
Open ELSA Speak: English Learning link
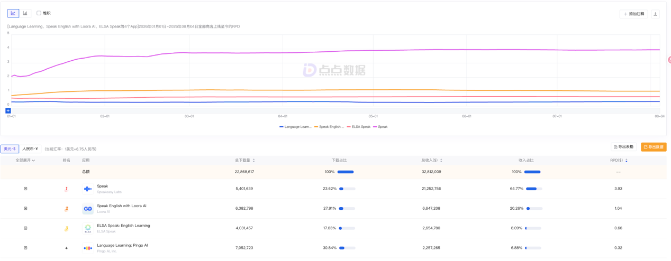click(x=123, y=226)
